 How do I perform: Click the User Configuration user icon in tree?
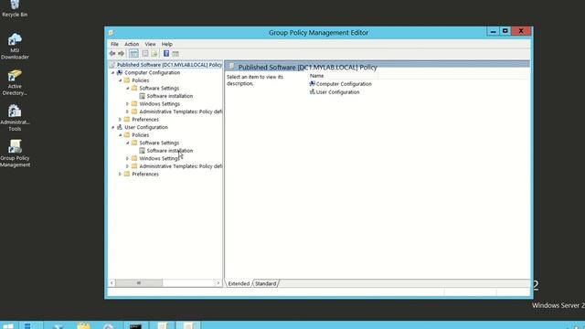(120, 127)
